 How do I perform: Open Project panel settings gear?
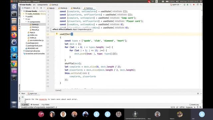pyautogui.click(x=41, y=8)
